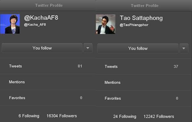View the 12242 Followers list

159,116
